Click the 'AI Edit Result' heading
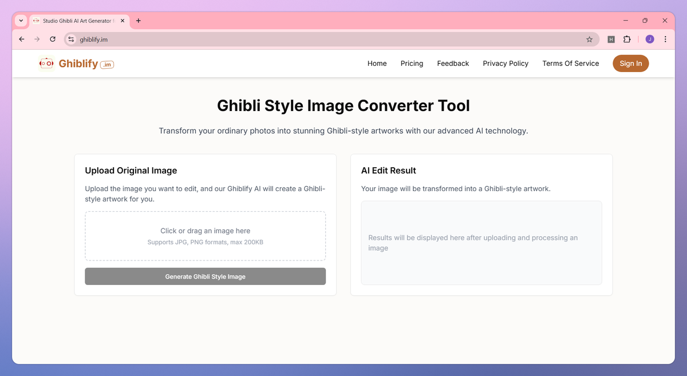Viewport: 687px width, 376px height. (389, 171)
